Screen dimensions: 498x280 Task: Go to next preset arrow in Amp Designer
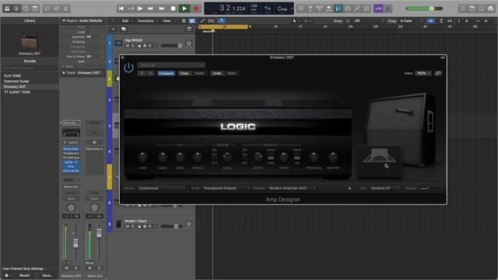click(150, 73)
